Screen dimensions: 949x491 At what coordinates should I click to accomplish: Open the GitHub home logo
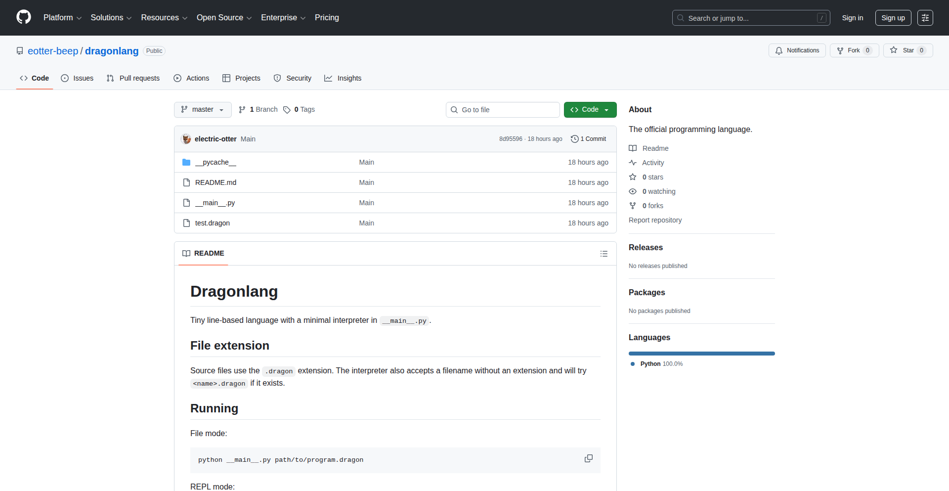tap(23, 17)
